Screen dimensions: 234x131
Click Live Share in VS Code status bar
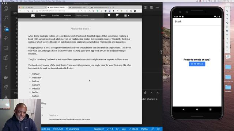pos(72,129)
